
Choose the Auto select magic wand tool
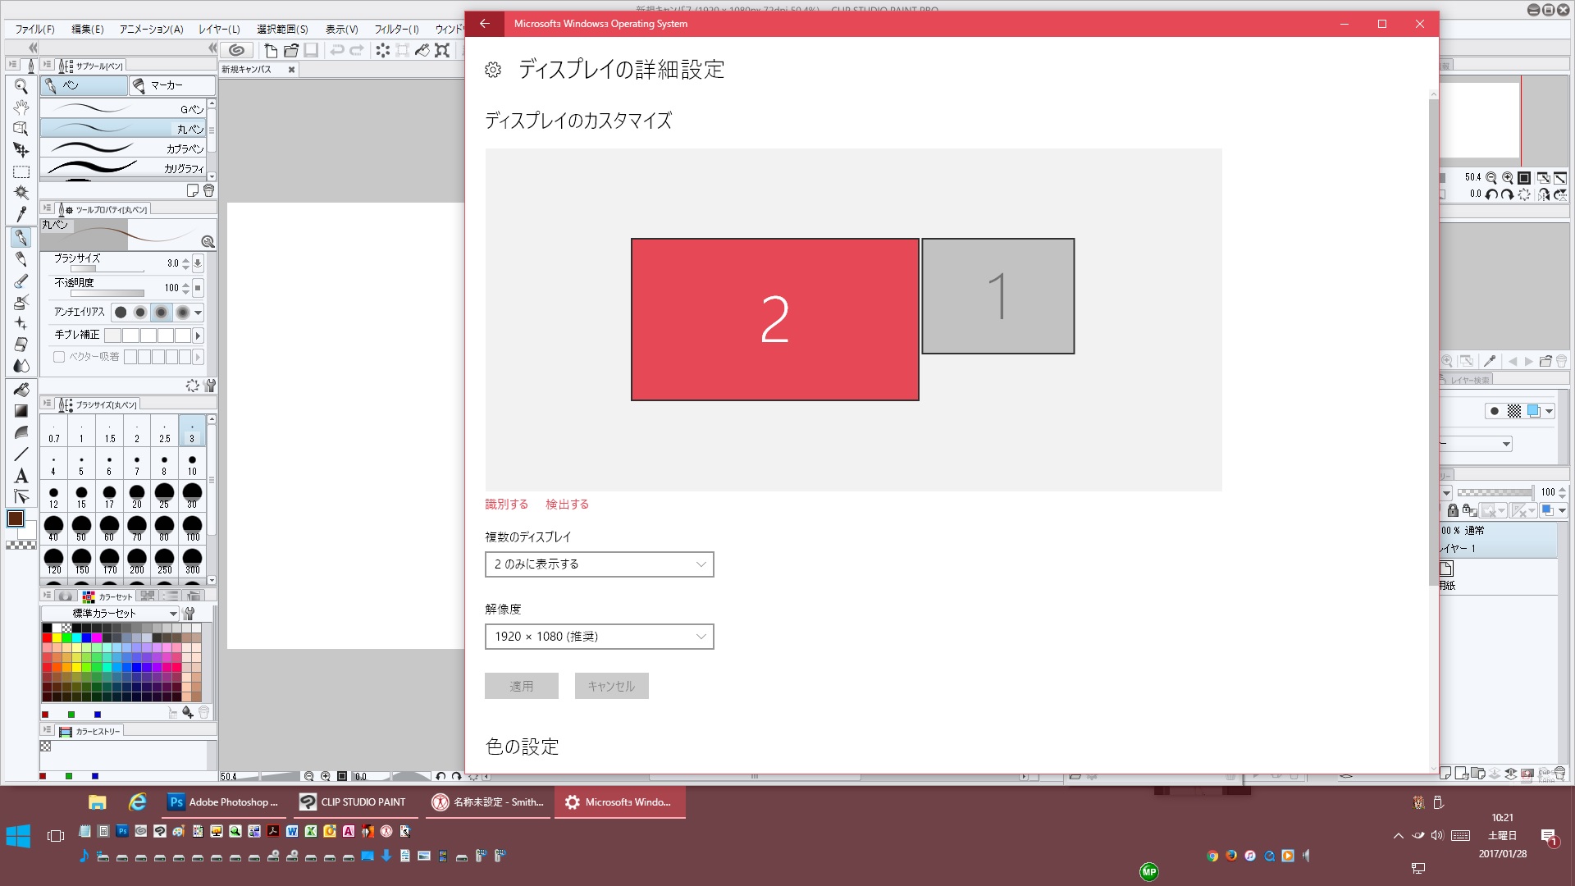click(x=21, y=193)
